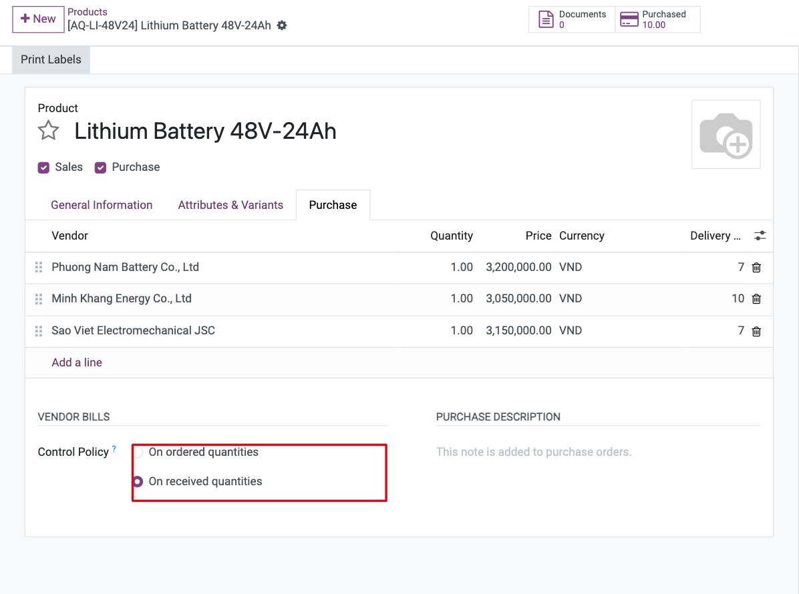
Task: Edit quantity 1.00 for Phuong Nam Battery
Action: coord(462,267)
